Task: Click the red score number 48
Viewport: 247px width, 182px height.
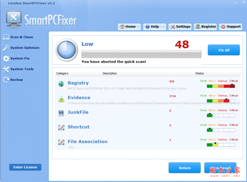Action: pos(182,44)
